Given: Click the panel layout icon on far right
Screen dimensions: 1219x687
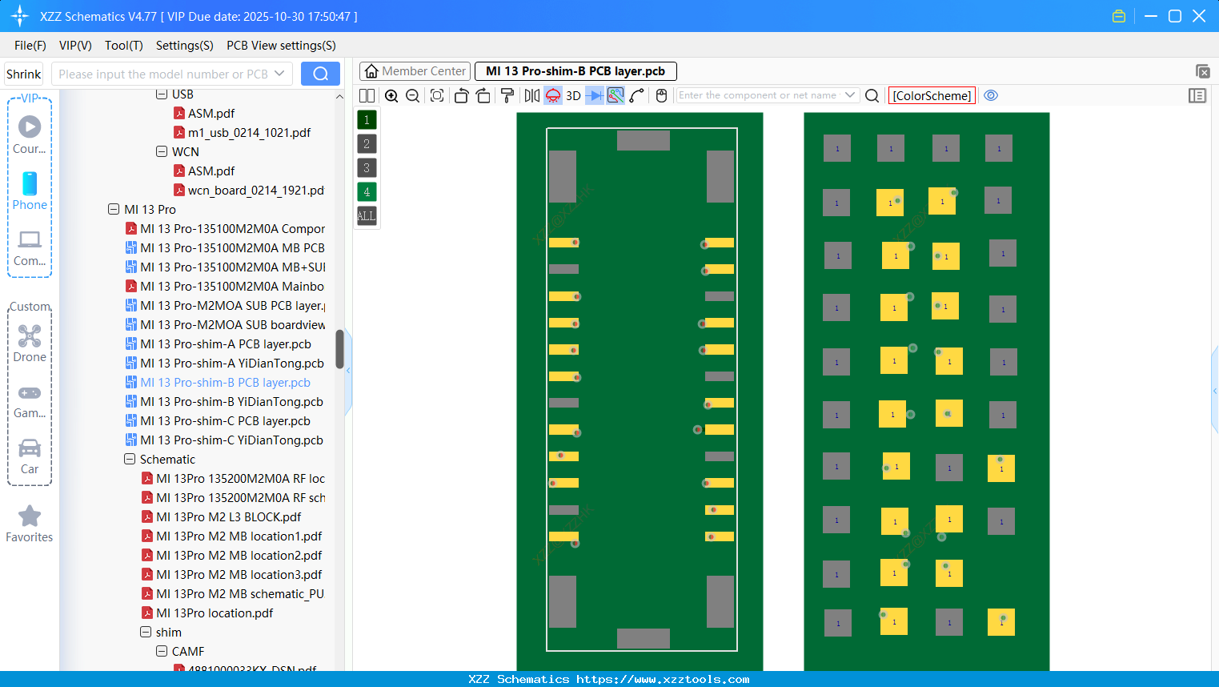Looking at the screenshot, I should coord(1197,95).
